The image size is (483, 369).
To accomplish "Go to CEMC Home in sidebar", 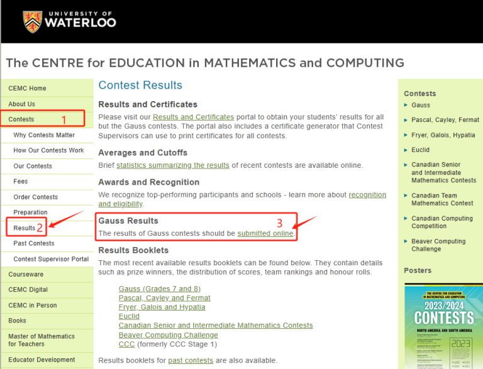I will coord(27,88).
